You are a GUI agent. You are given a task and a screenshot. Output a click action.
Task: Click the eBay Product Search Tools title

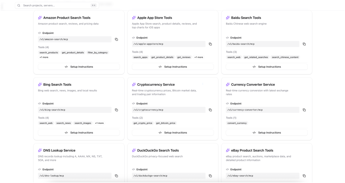tap(252, 150)
